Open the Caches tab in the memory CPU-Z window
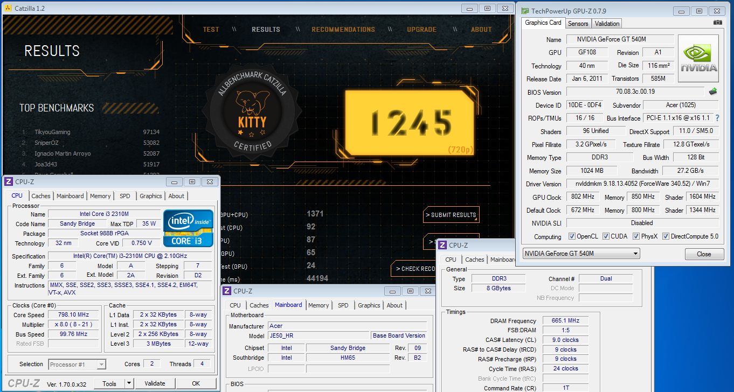Image resolution: width=734 pixels, height=392 pixels. tap(475, 260)
